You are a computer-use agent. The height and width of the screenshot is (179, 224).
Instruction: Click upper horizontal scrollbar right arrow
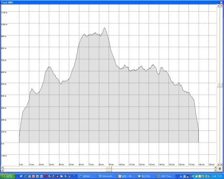(x=215, y=167)
